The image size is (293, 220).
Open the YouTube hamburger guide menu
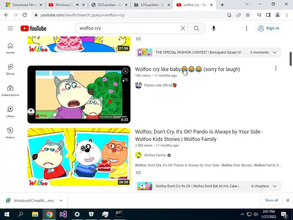click(10, 28)
